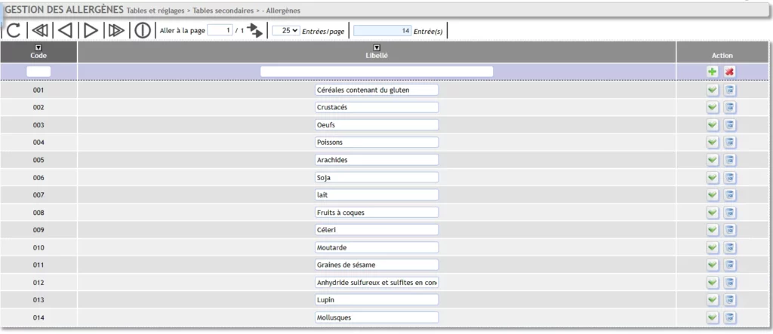
Task: Add new allergen with green plus icon
Action: tap(712, 72)
